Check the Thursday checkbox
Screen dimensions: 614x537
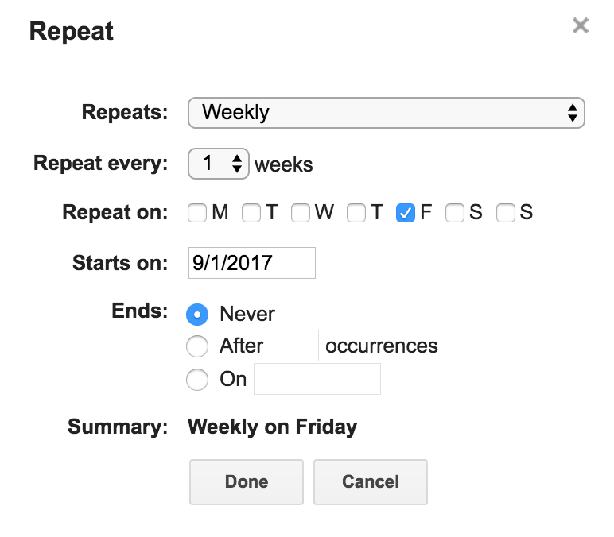pyautogui.click(x=356, y=213)
